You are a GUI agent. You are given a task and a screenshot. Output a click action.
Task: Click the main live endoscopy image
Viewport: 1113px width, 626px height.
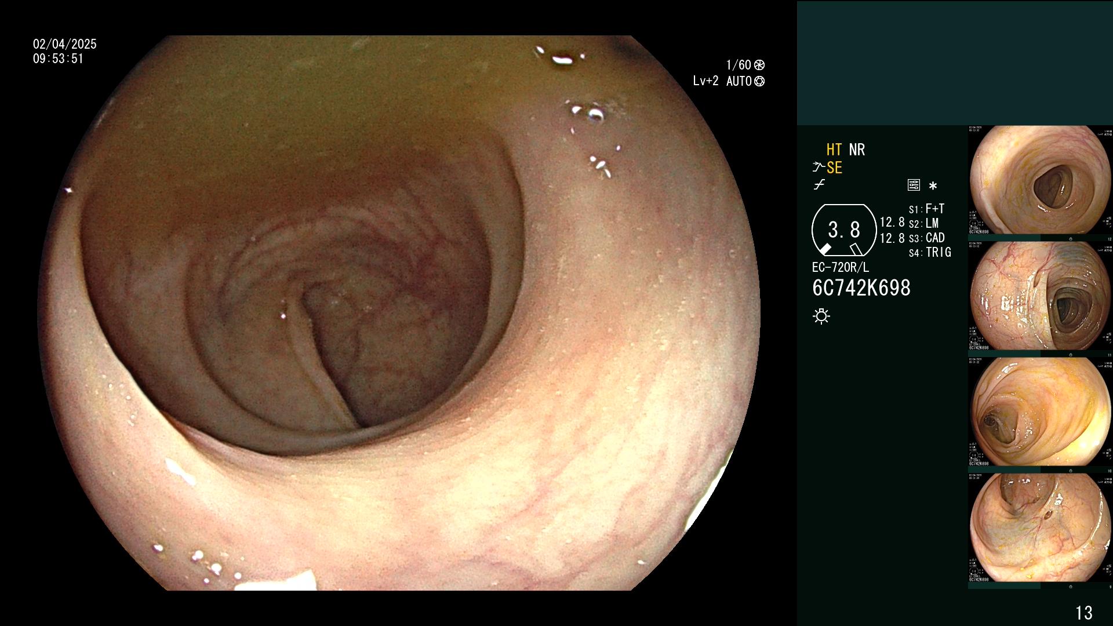pyautogui.click(x=399, y=313)
